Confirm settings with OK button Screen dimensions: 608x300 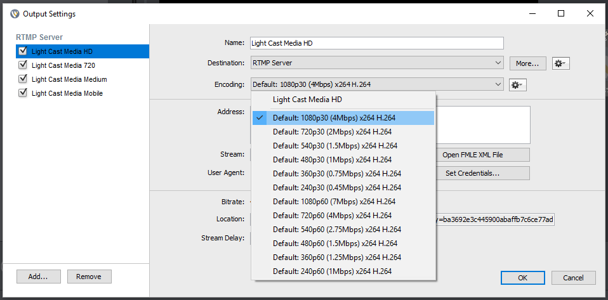coord(522,278)
